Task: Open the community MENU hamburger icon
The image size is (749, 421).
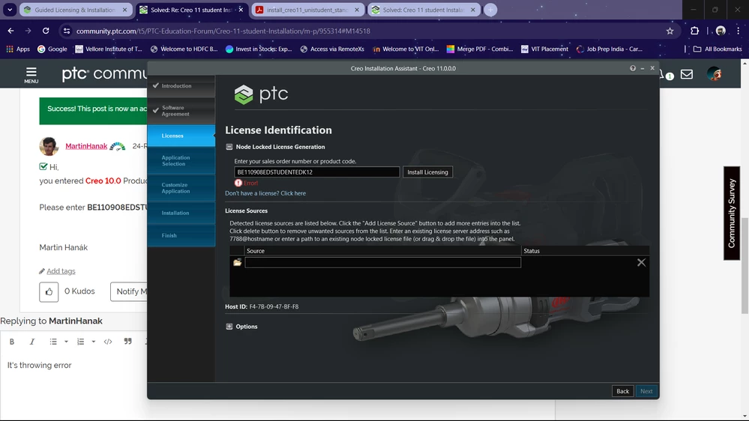Action: pyautogui.click(x=31, y=74)
